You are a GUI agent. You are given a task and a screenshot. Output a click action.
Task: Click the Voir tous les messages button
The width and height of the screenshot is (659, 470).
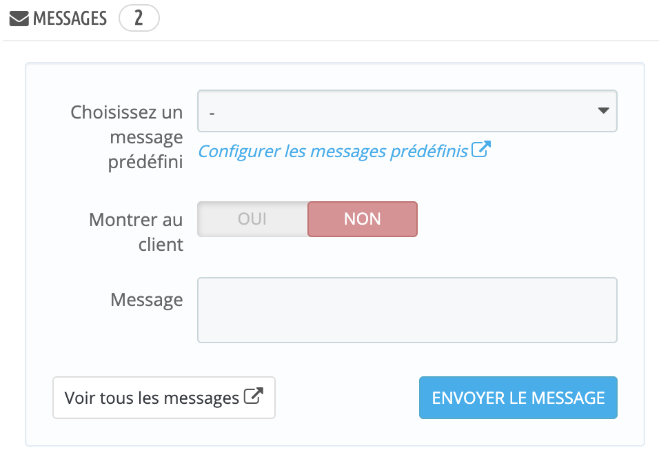[164, 398]
